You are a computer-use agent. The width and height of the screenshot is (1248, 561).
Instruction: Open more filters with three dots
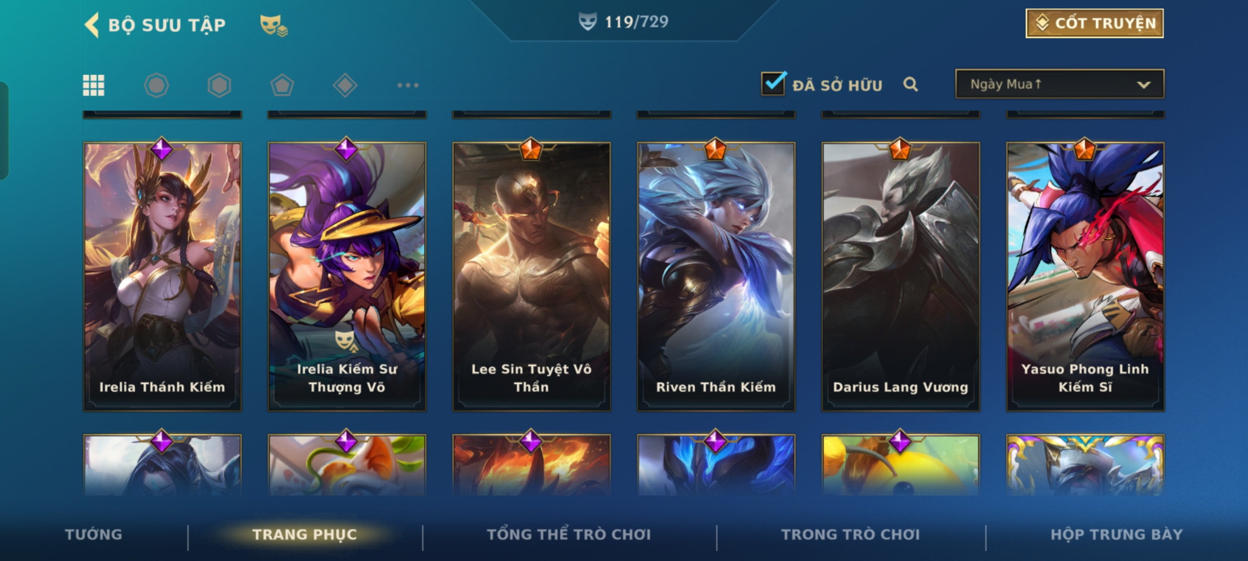tap(408, 85)
